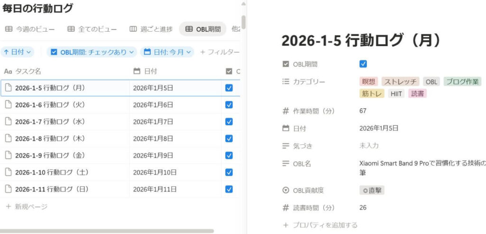The image size is (486, 234).
Task: Open page icon of 2026-1-10 行動ログ row
Action: tap(9, 172)
